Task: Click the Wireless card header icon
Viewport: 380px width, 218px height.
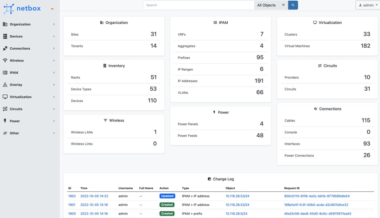Action: pyautogui.click(x=105, y=121)
